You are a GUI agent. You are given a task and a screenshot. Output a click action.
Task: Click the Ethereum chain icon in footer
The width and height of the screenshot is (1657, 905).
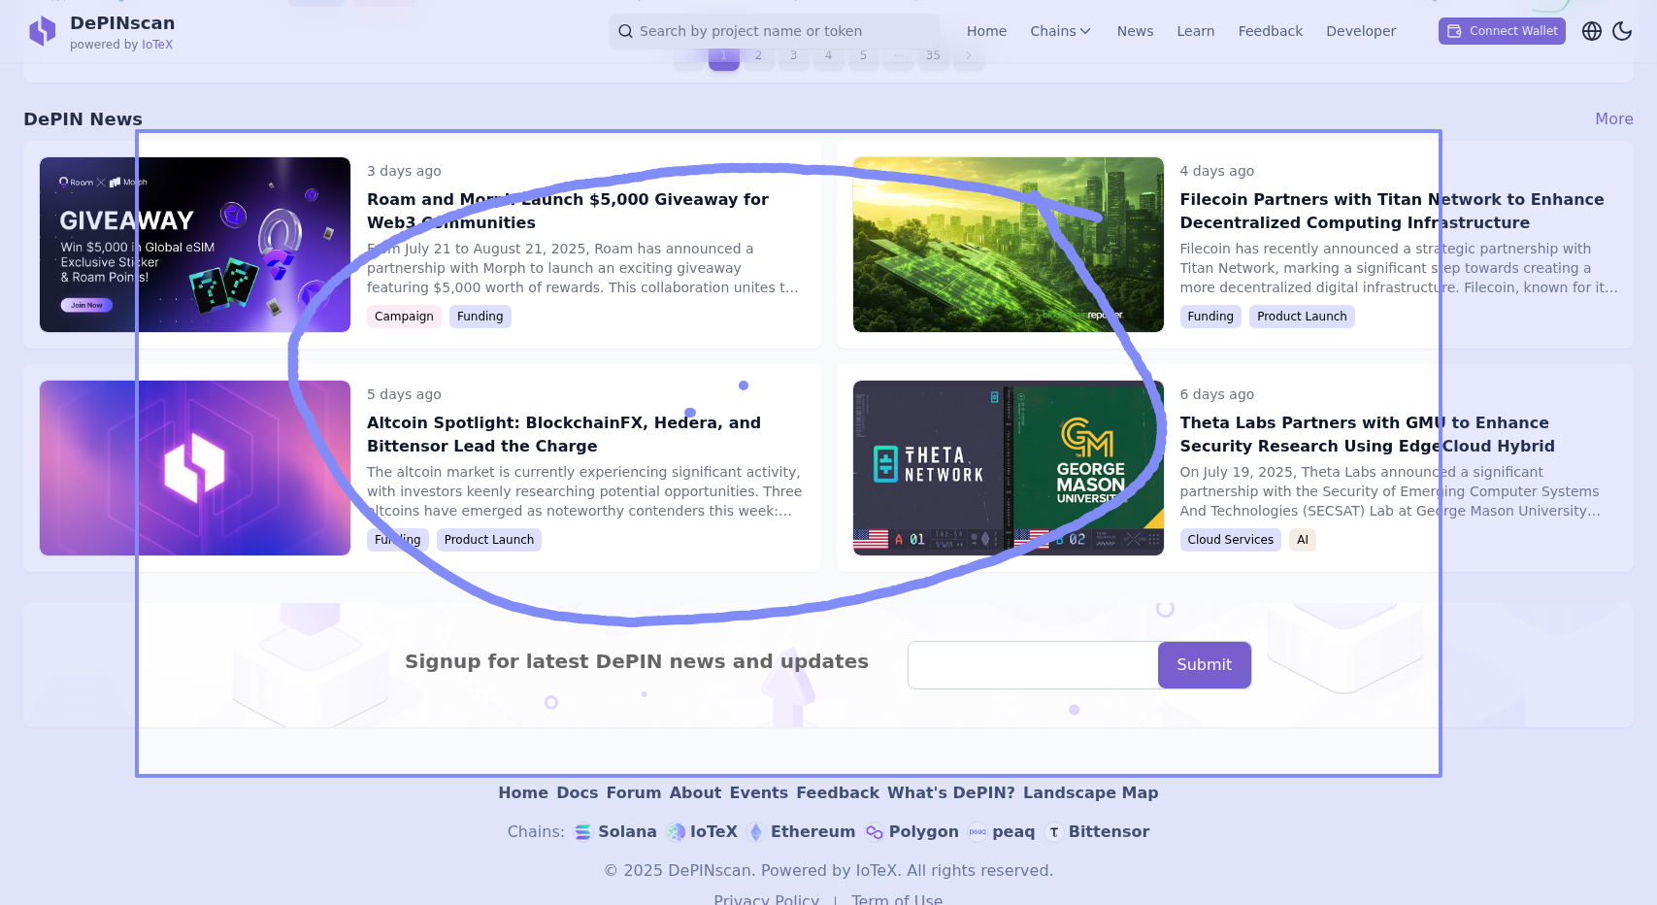pyautogui.click(x=756, y=832)
